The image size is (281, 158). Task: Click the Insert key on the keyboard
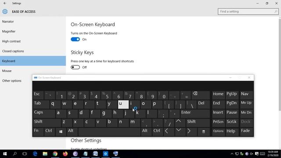click(218, 113)
